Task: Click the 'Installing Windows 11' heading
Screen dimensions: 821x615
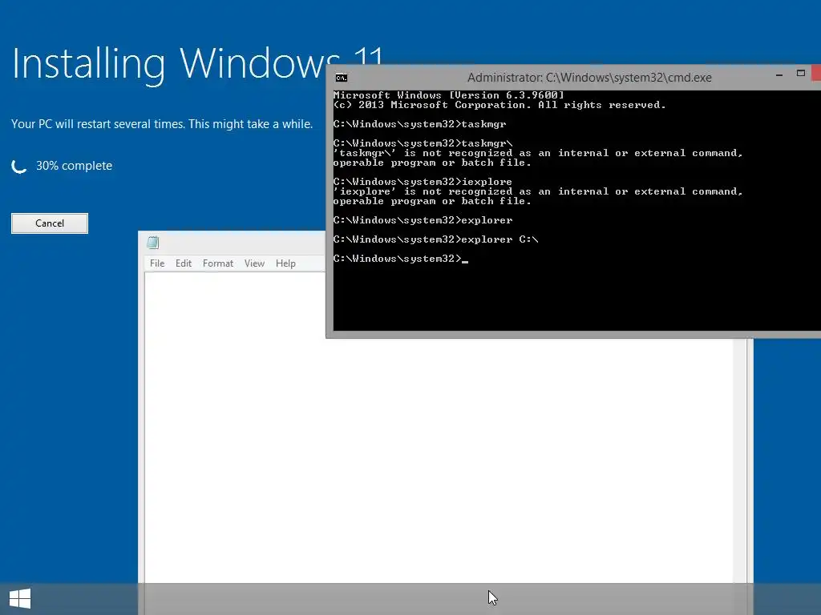Action: pos(198,64)
